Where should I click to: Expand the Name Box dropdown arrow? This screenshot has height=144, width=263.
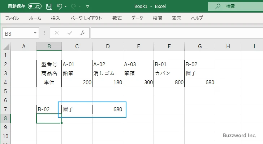[35, 33]
